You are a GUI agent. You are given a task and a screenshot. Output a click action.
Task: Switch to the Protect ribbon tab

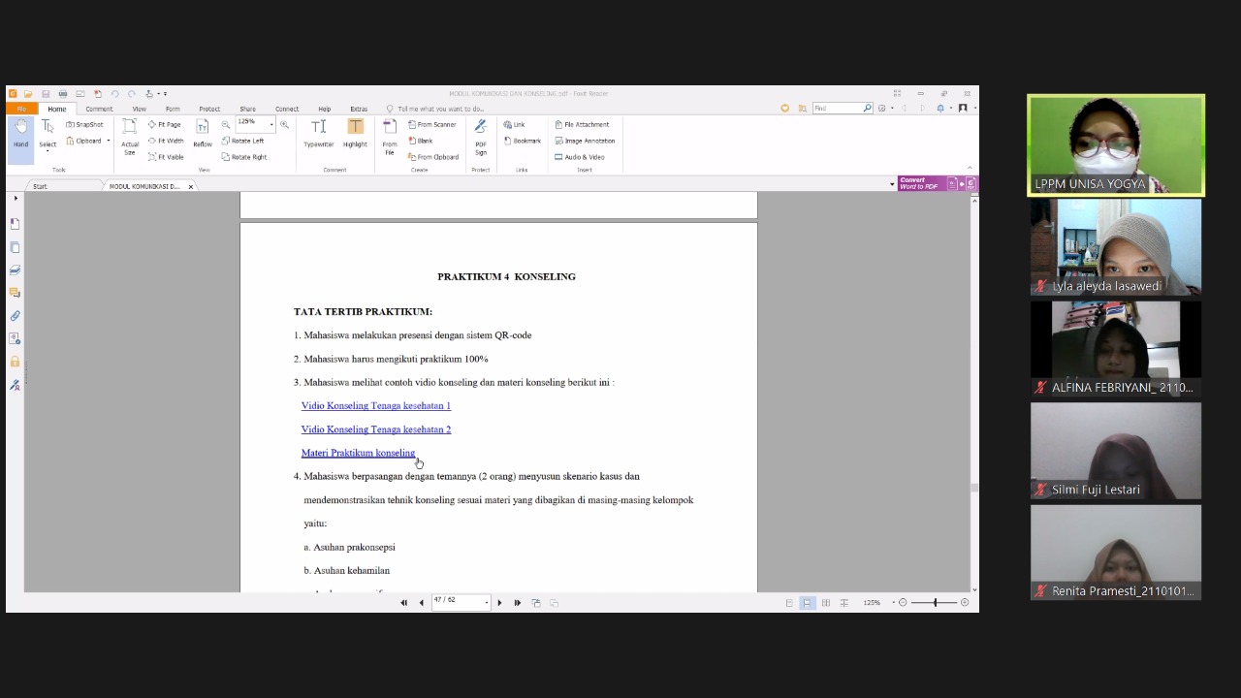[209, 109]
